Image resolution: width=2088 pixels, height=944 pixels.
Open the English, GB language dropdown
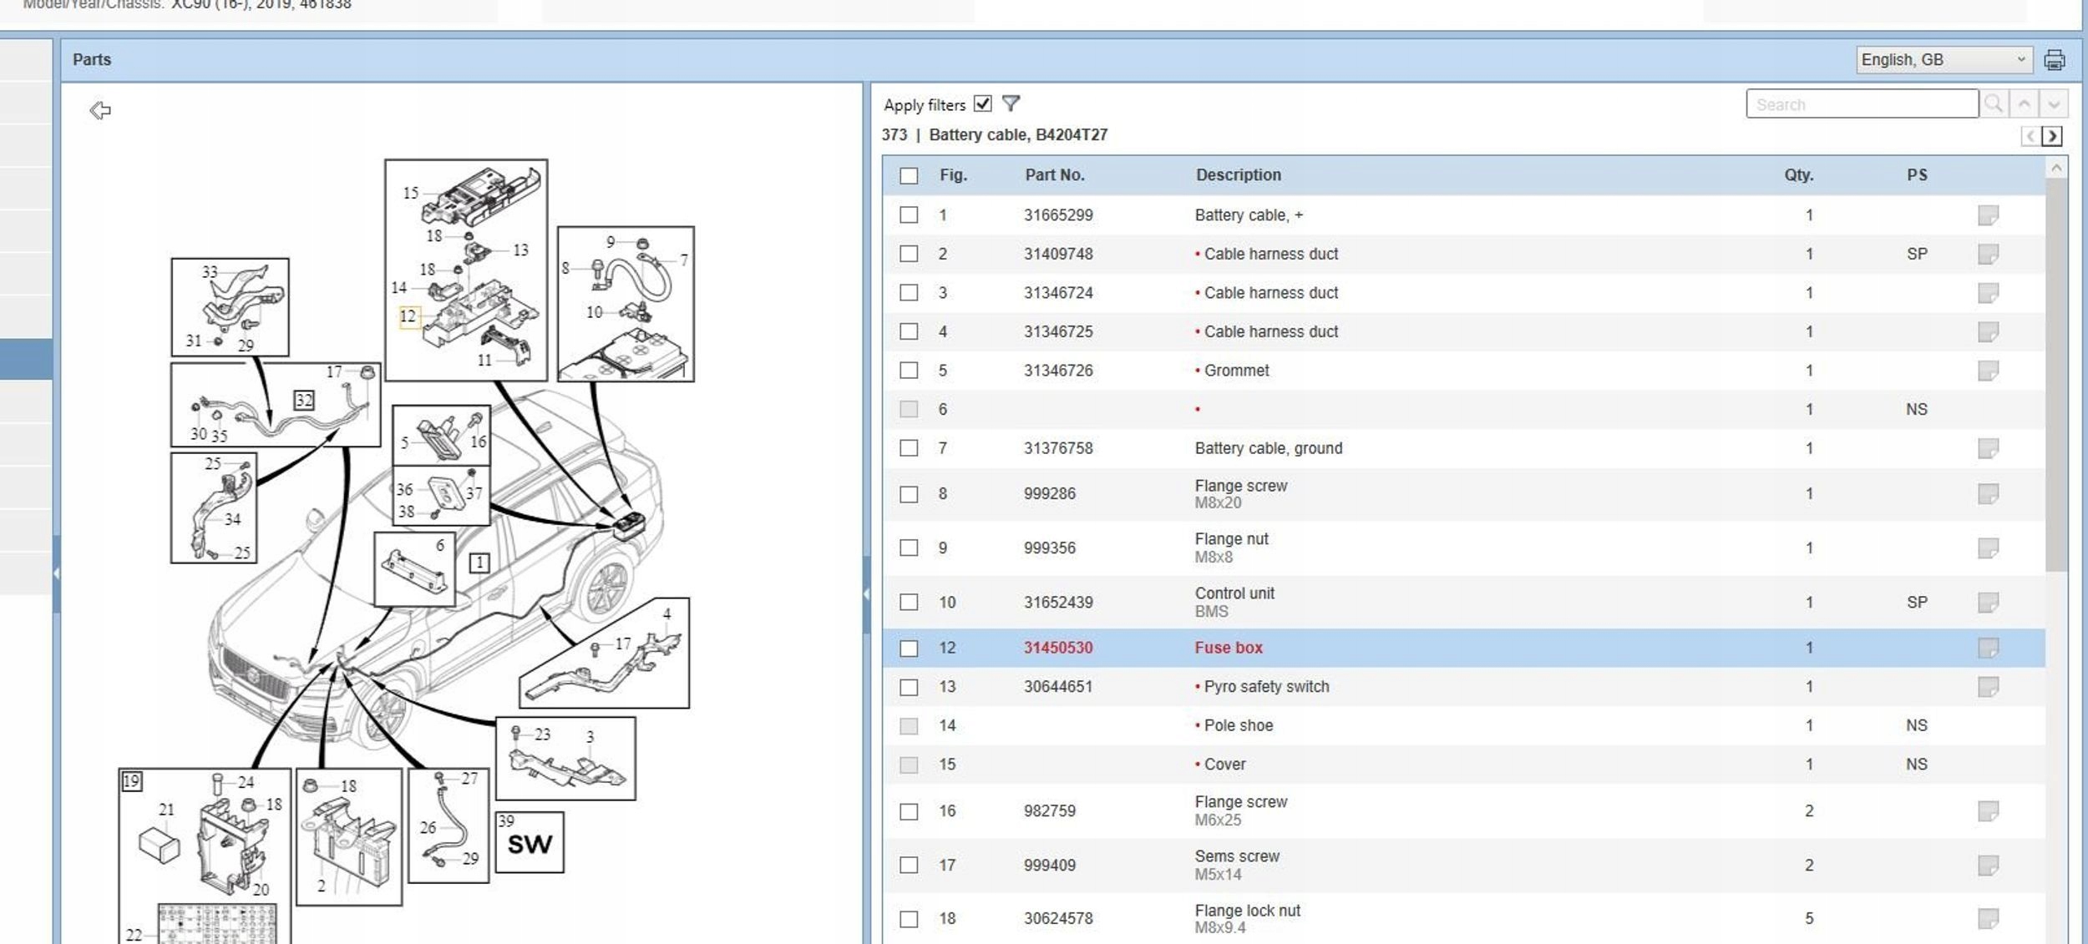coord(1943,59)
